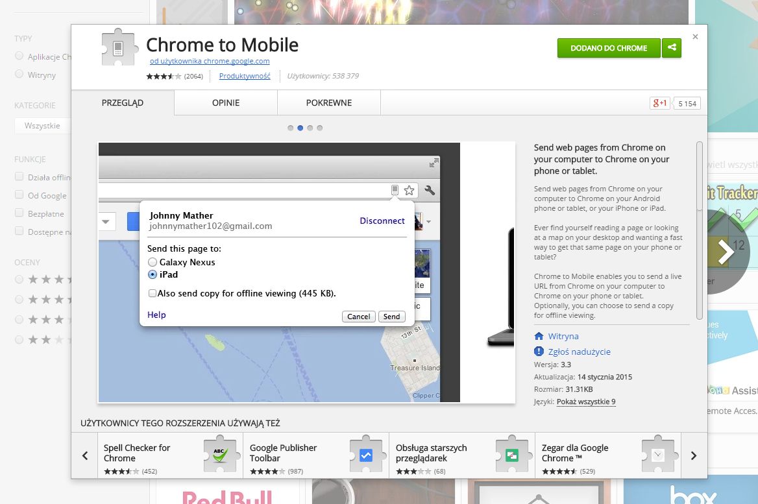Click the Zgłoś nadużycie link

point(579,352)
